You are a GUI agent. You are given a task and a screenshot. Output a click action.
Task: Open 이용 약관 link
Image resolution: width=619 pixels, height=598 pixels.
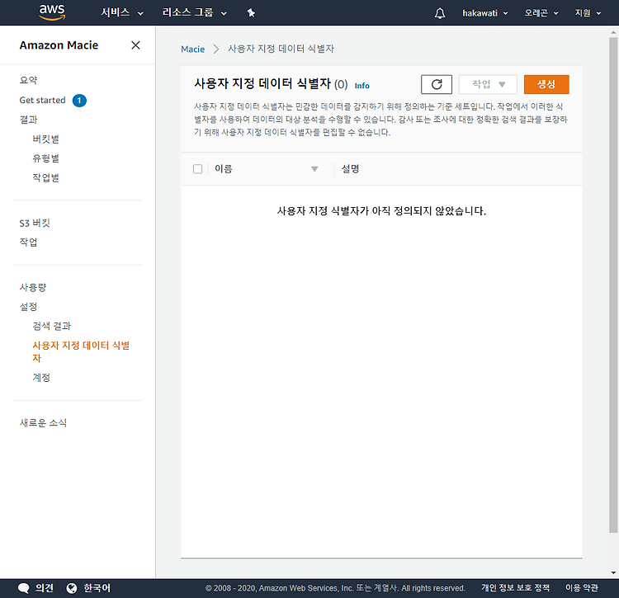tap(582, 588)
